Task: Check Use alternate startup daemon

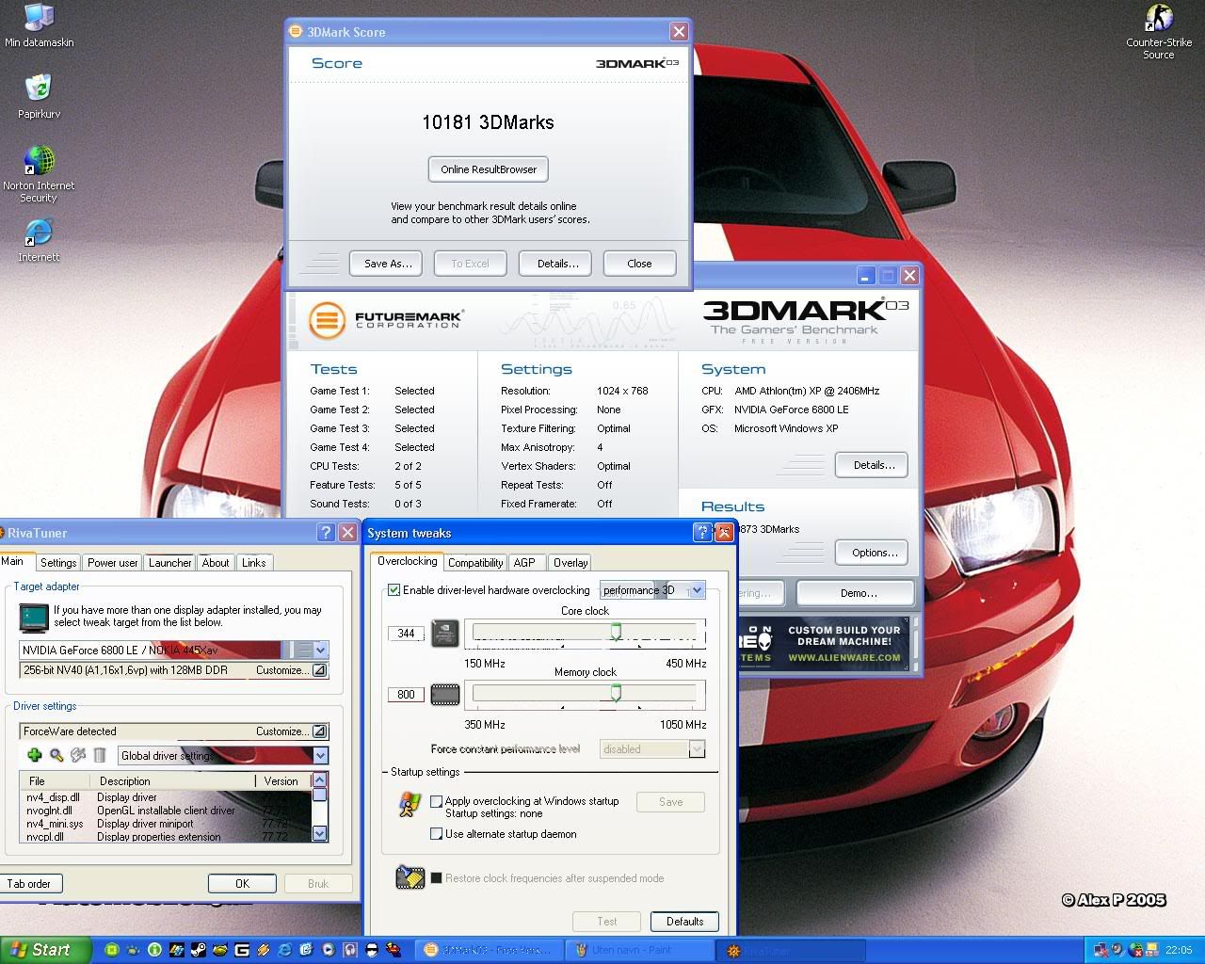Action: (x=436, y=834)
